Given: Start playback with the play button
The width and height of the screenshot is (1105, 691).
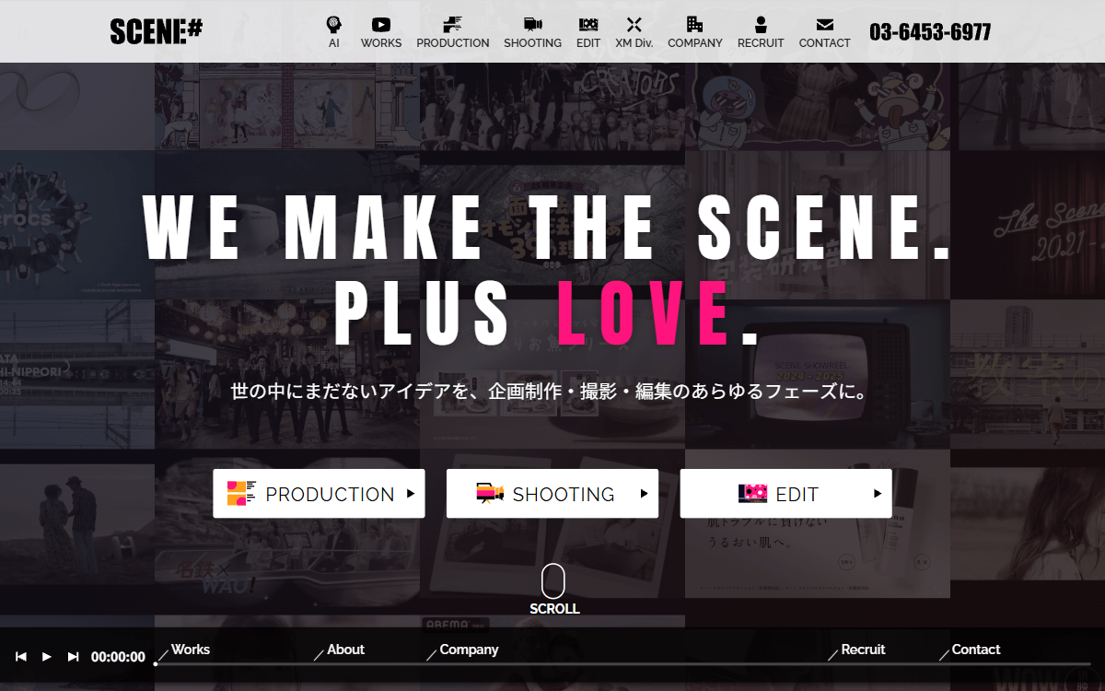Looking at the screenshot, I should [x=47, y=657].
